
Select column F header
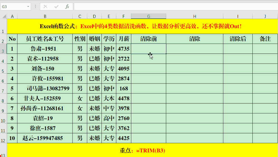point(124,16)
